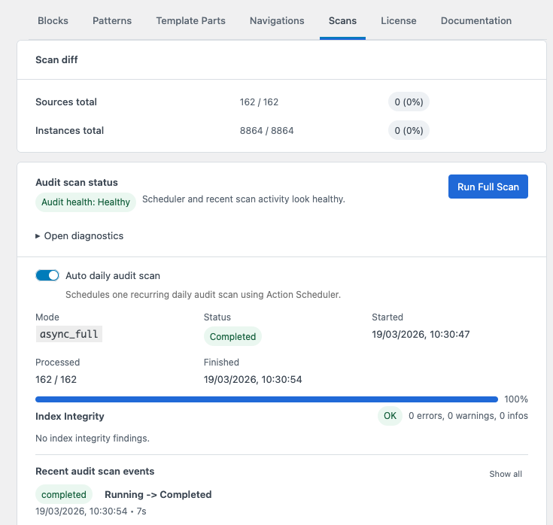The image size is (553, 525).
Task: Click the Sources total 0 (0%) badge
Action: pyautogui.click(x=409, y=102)
